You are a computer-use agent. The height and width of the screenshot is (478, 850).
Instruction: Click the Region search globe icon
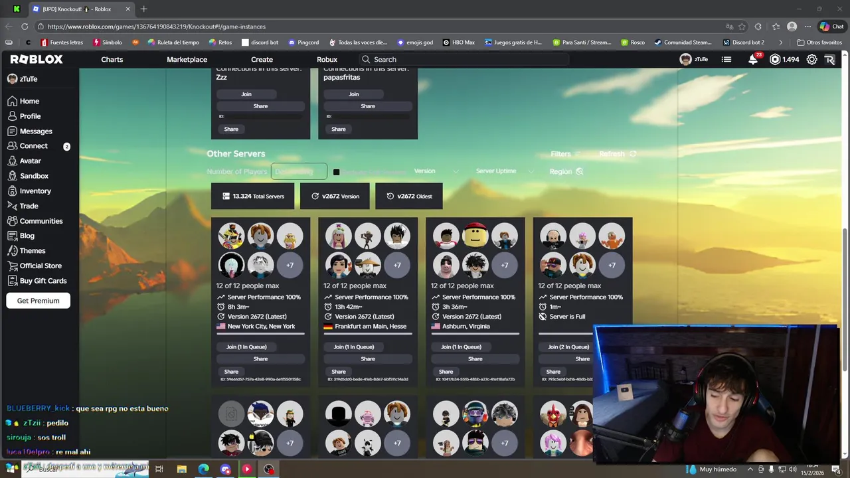tap(579, 171)
